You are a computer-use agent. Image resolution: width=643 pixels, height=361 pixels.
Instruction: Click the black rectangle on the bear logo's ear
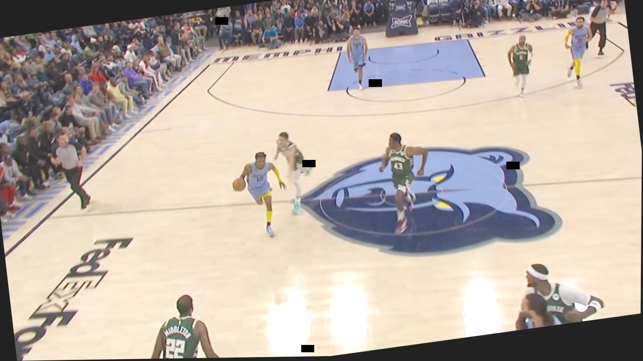tap(513, 165)
